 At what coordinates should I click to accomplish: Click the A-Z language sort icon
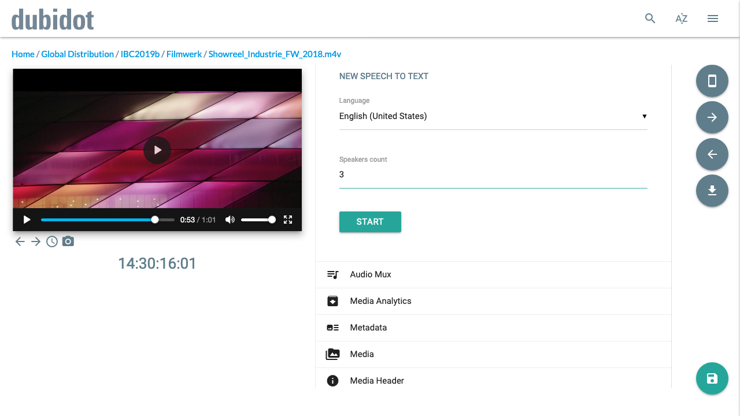[x=682, y=18]
